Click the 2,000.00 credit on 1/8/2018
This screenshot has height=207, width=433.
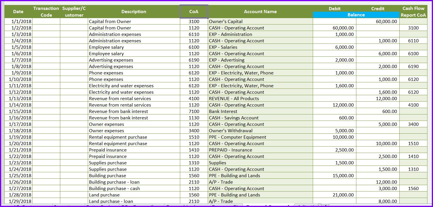(x=378, y=66)
